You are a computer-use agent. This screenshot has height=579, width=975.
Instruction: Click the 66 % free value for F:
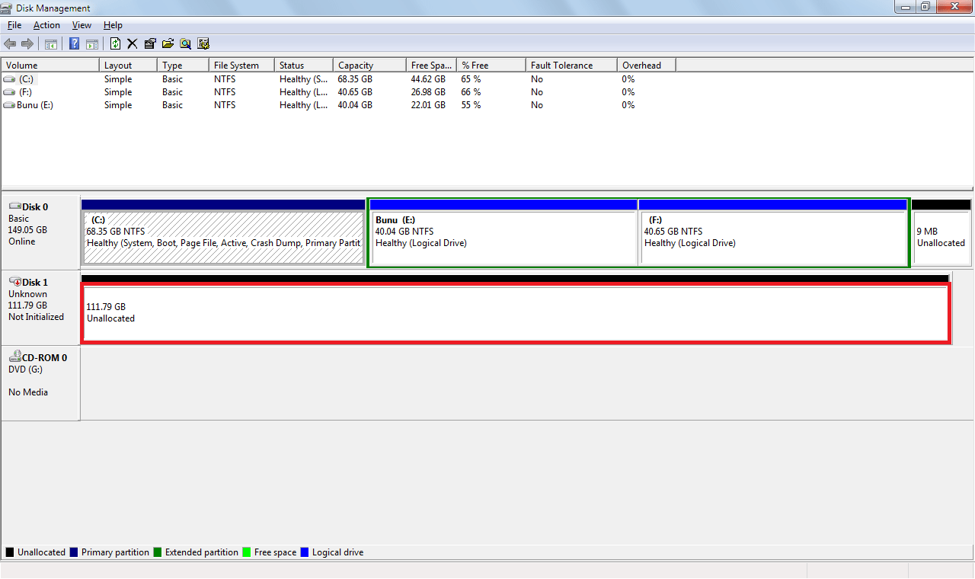471,92
